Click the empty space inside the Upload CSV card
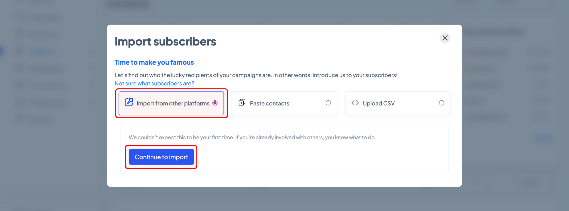The width and height of the screenshot is (569, 211). click(417, 103)
